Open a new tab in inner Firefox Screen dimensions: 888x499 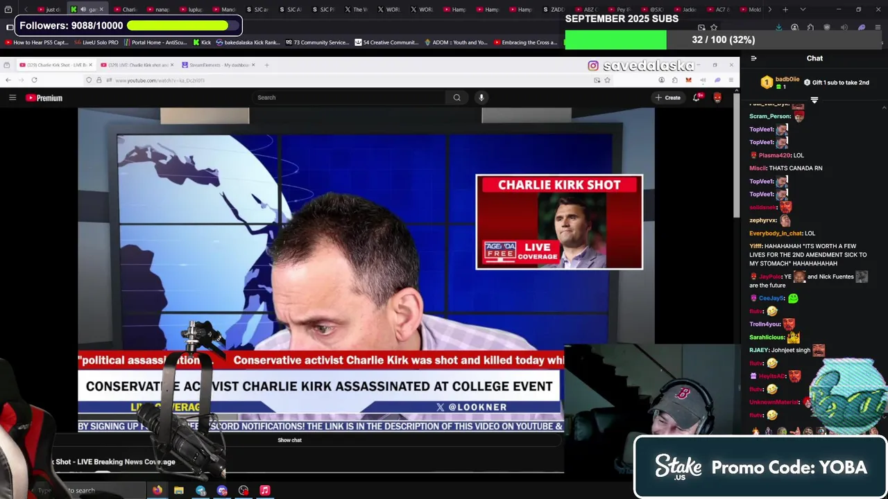click(266, 65)
